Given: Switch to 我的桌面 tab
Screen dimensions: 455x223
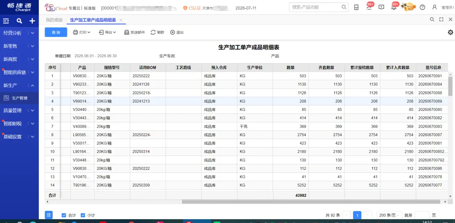Looking at the screenshot, I should coord(54,20).
